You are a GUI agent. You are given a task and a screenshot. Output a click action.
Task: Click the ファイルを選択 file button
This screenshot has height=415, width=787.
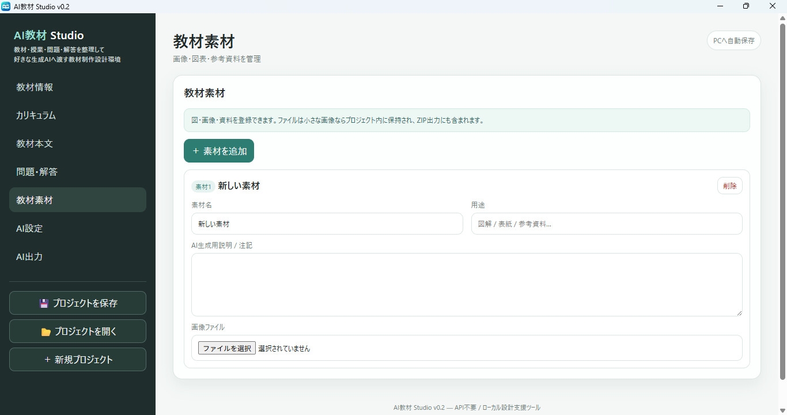pyautogui.click(x=227, y=348)
